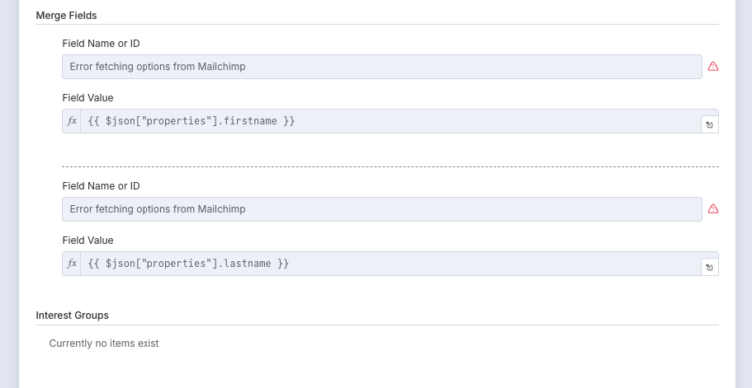Open the first Field Name or ID dropdown
Screen dimensions: 752x388
click(381, 67)
